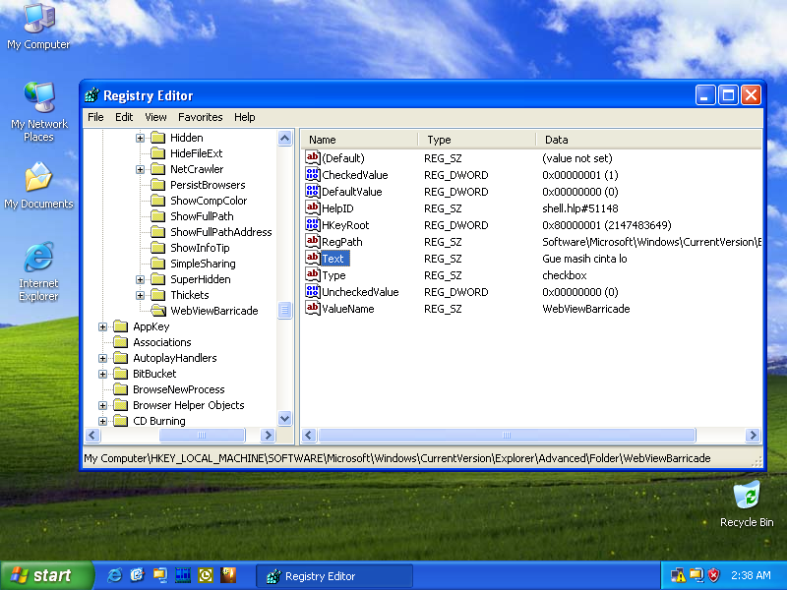Open the Help menu
This screenshot has width=787, height=590.
(244, 117)
